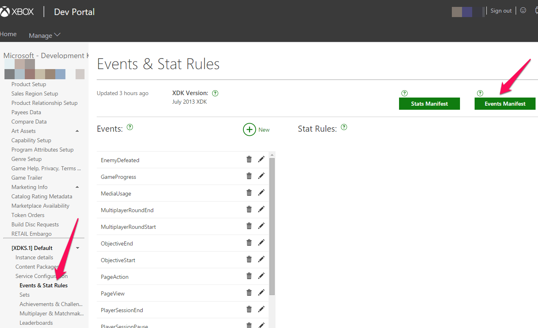
Task: Open Sales Region Setup
Action: coord(35,93)
